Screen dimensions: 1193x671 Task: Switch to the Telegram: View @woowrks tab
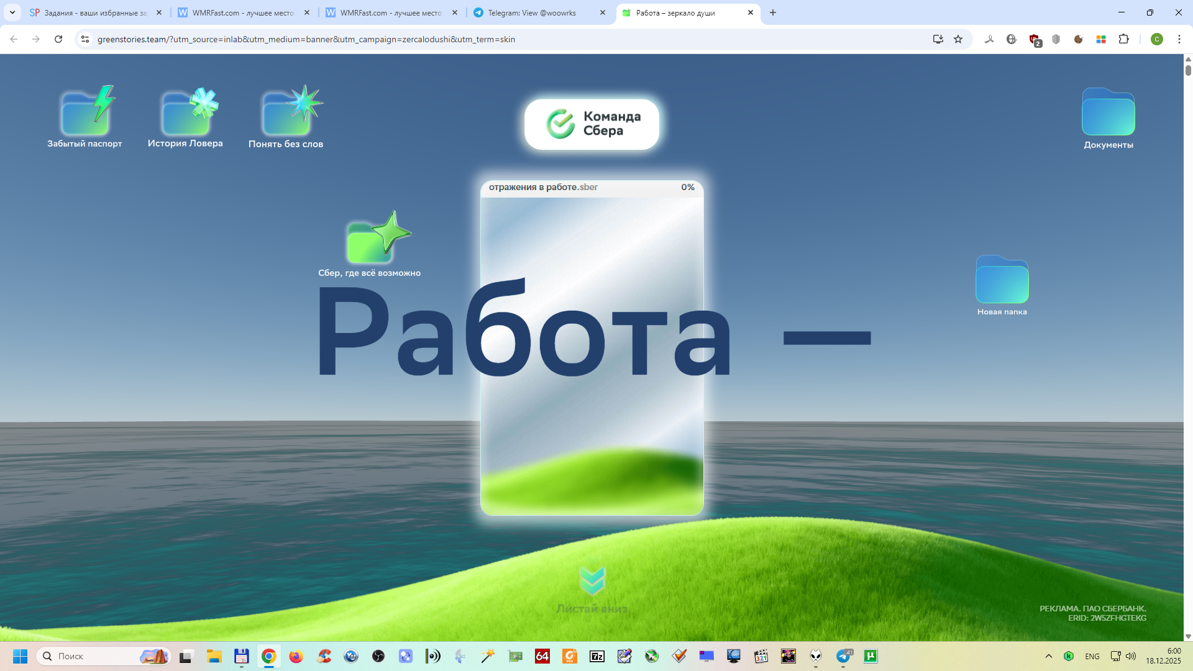pos(531,12)
